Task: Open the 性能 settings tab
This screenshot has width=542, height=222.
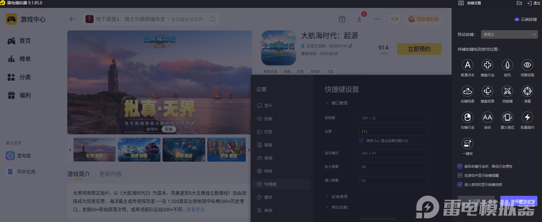Action: coord(268,119)
